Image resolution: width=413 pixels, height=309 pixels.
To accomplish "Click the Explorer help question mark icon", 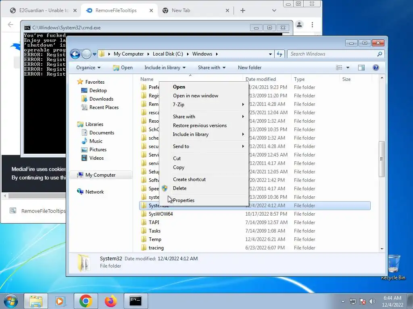I will pos(376,68).
